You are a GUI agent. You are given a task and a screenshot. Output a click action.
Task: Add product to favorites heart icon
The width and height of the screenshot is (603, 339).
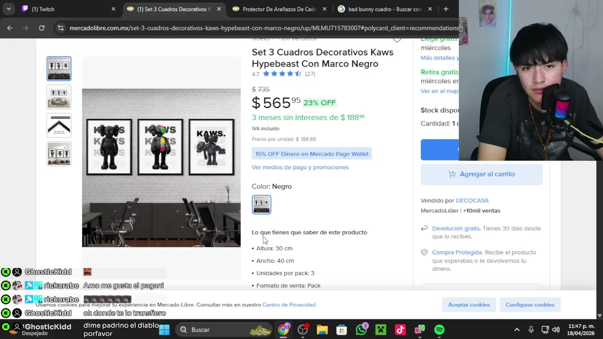pyautogui.click(x=397, y=40)
